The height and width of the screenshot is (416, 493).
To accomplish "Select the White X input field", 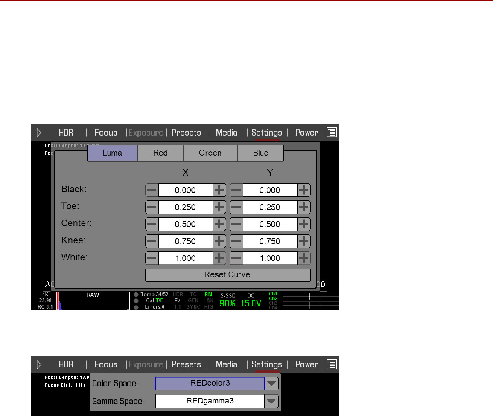I will [x=186, y=258].
